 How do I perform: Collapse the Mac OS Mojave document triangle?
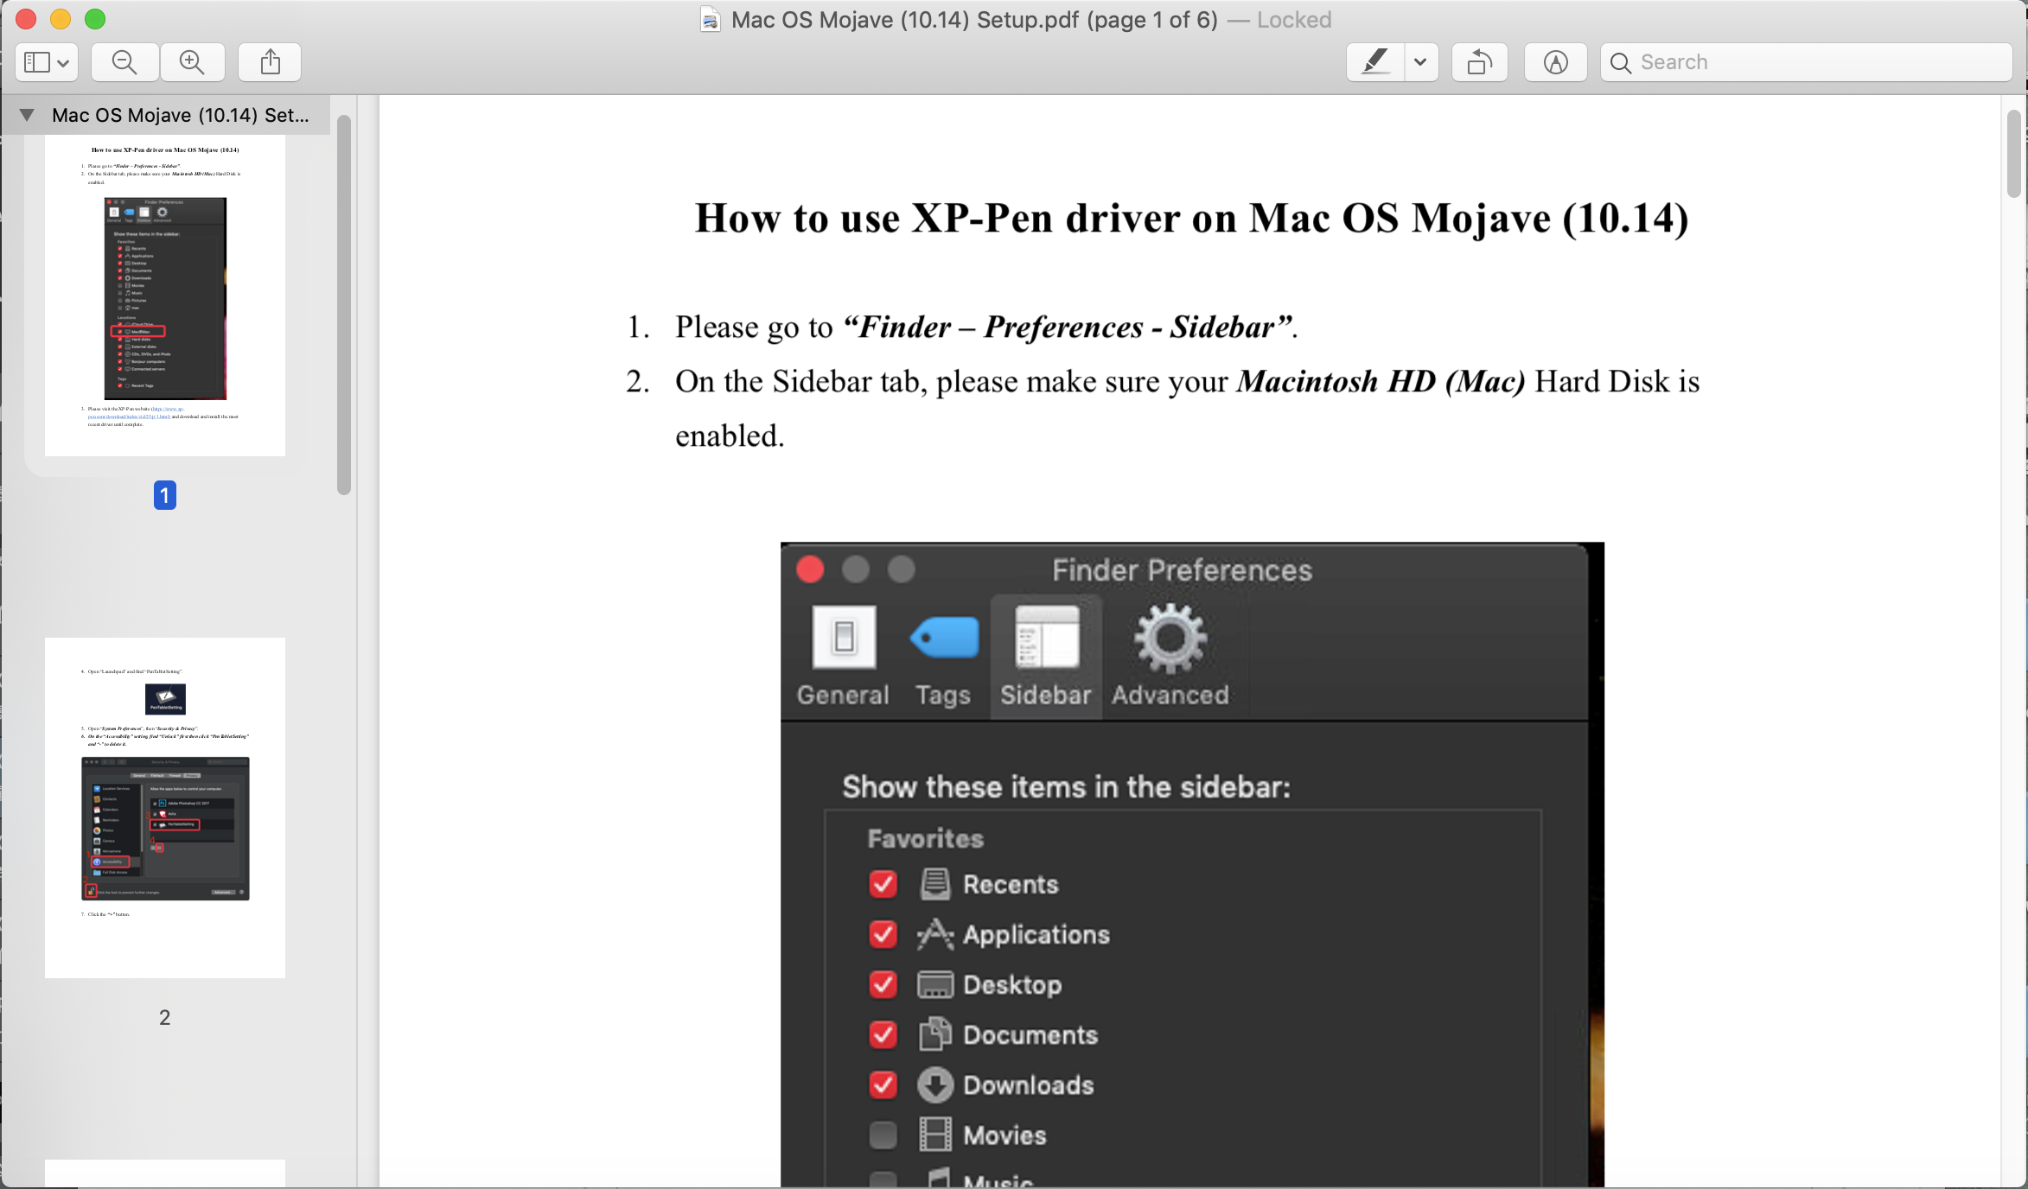click(x=27, y=115)
